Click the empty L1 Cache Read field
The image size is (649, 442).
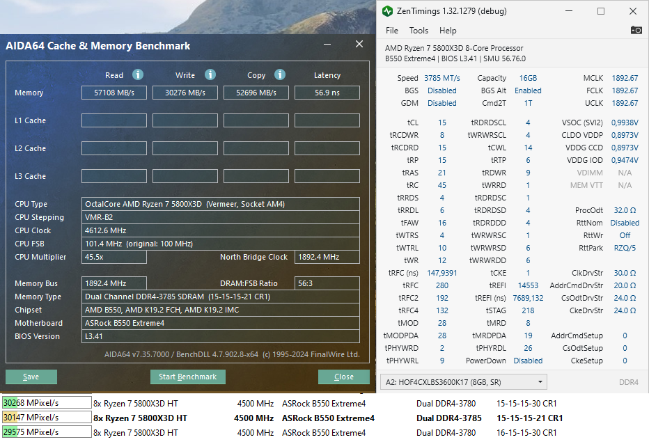(114, 120)
